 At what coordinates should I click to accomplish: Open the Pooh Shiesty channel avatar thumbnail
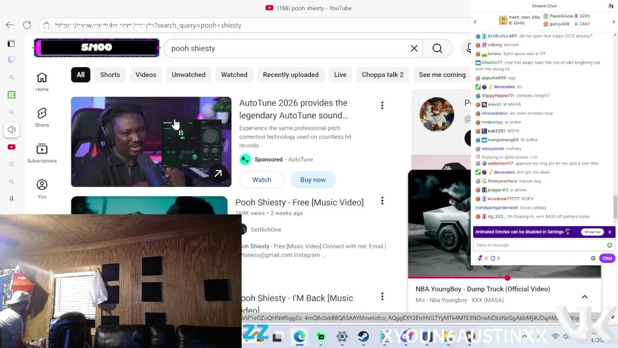point(437,115)
